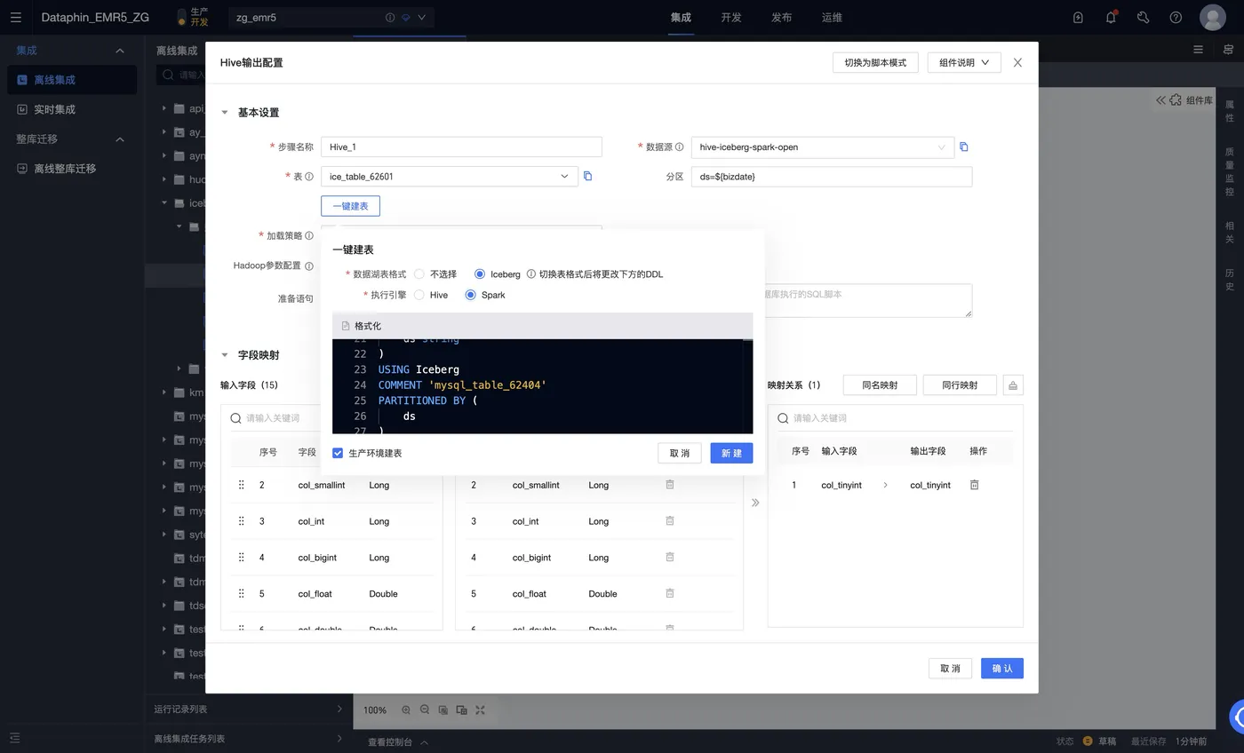
Task: Expand 查看控制台 at bottom
Action: 398,741
